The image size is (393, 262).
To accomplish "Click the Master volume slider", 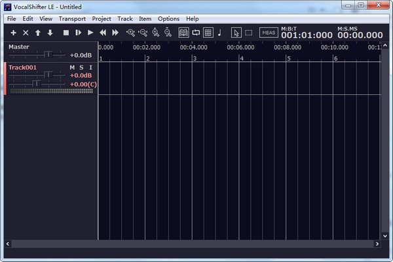I will pyautogui.click(x=47, y=55).
